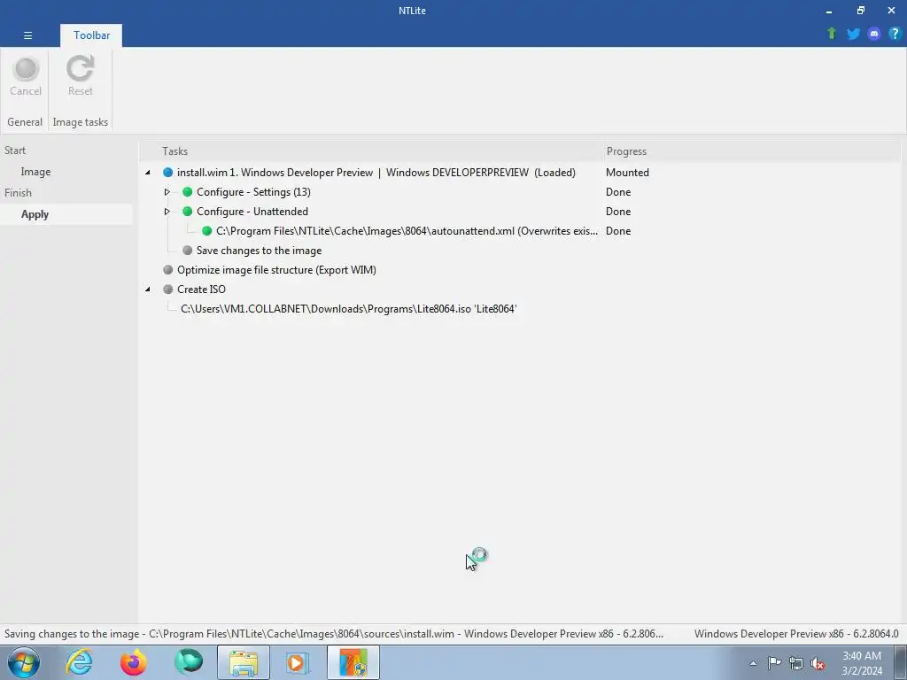Open the taskbar clock and date
The height and width of the screenshot is (680, 907).
click(862, 663)
